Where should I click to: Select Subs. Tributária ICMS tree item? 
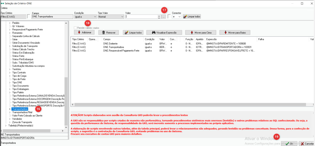point(23,63)
